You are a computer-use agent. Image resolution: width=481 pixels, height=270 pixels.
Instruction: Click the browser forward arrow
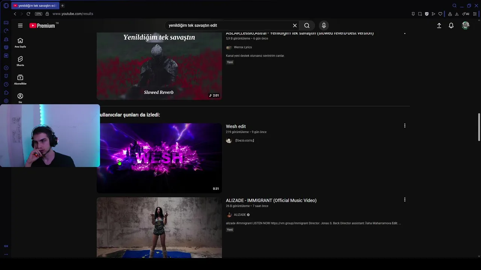21,14
